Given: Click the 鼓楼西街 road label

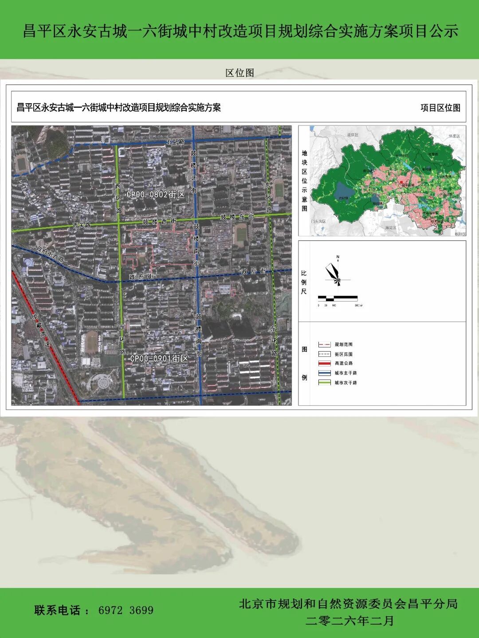Looking at the screenshot, I should point(159,221).
